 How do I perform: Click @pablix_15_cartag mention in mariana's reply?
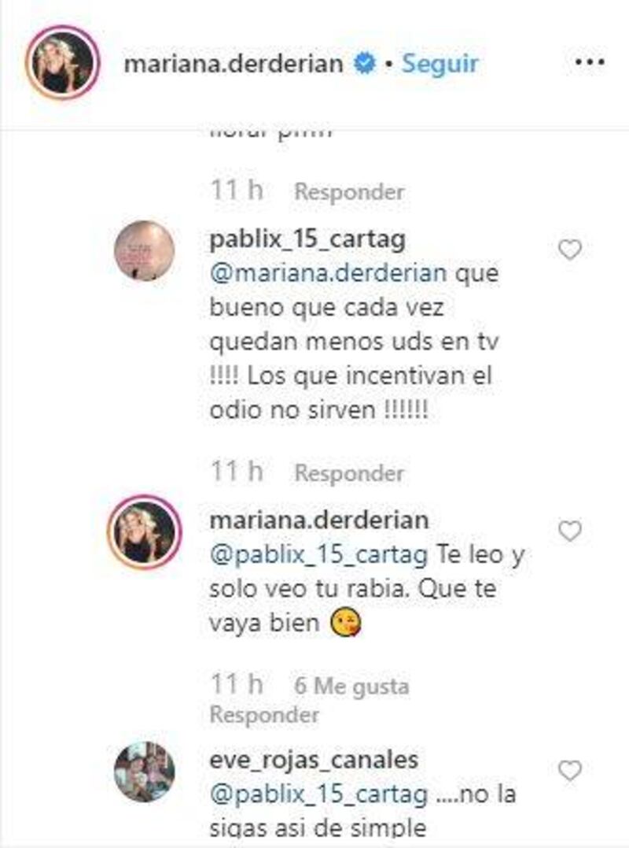click(318, 555)
